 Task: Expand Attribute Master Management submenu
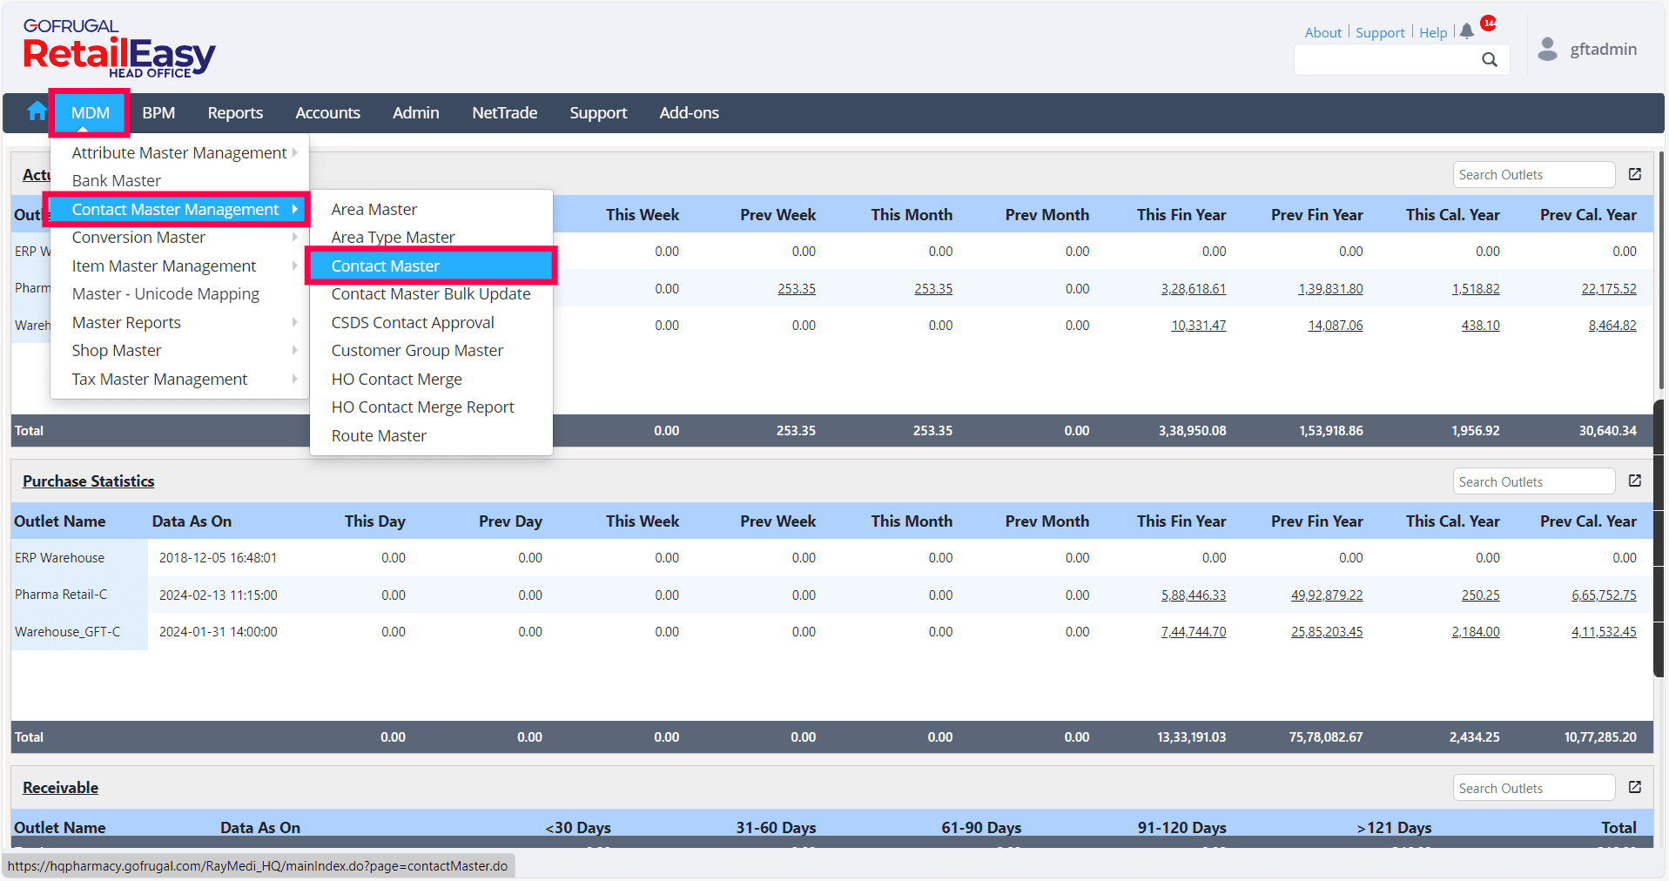pos(179,153)
